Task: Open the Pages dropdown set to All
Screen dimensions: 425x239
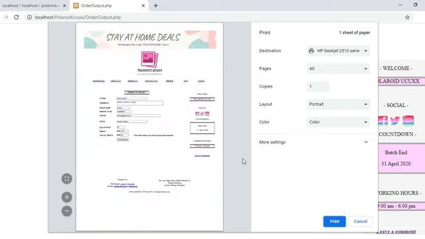Action: [x=338, y=68]
